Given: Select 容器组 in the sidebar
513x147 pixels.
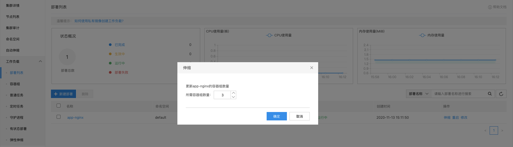Looking at the screenshot, I should click(15, 84).
